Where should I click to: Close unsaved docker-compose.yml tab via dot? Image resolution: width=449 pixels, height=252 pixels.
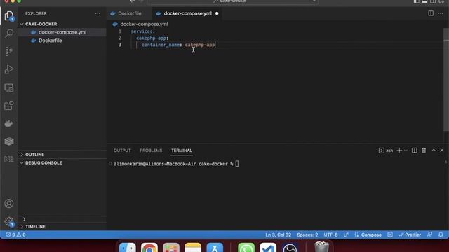[x=217, y=13]
